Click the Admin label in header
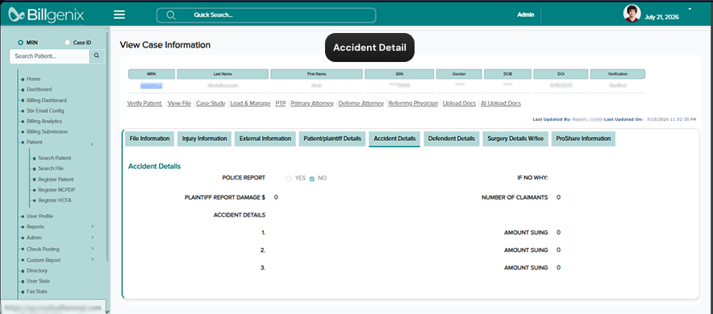The width and height of the screenshot is (713, 314). 525,15
